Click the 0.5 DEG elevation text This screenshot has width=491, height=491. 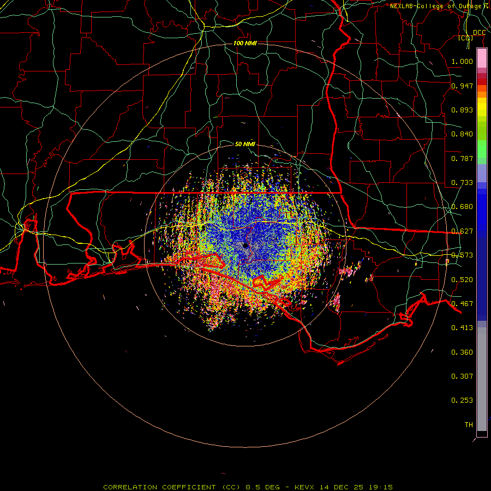262,487
